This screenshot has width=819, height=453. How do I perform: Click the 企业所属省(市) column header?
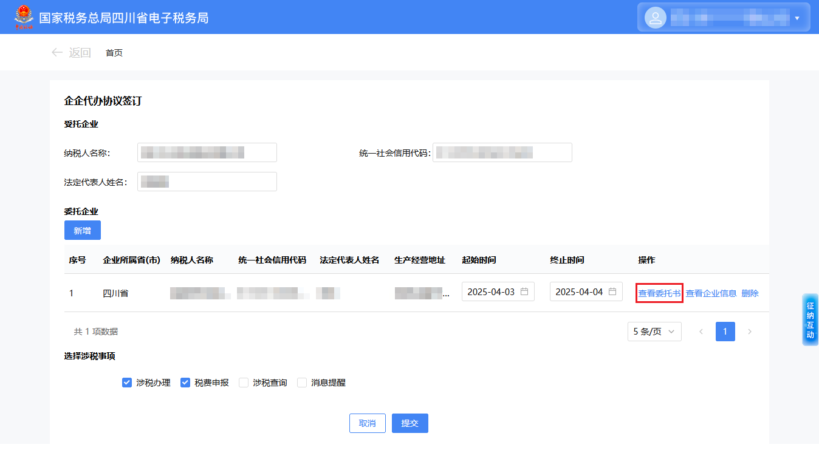point(132,260)
